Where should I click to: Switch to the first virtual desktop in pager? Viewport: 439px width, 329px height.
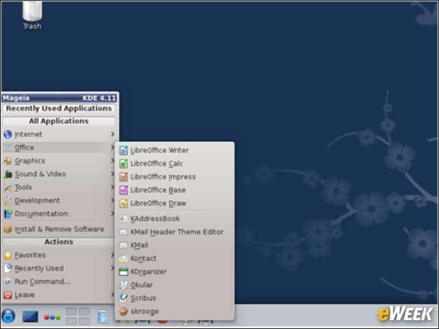(71, 311)
